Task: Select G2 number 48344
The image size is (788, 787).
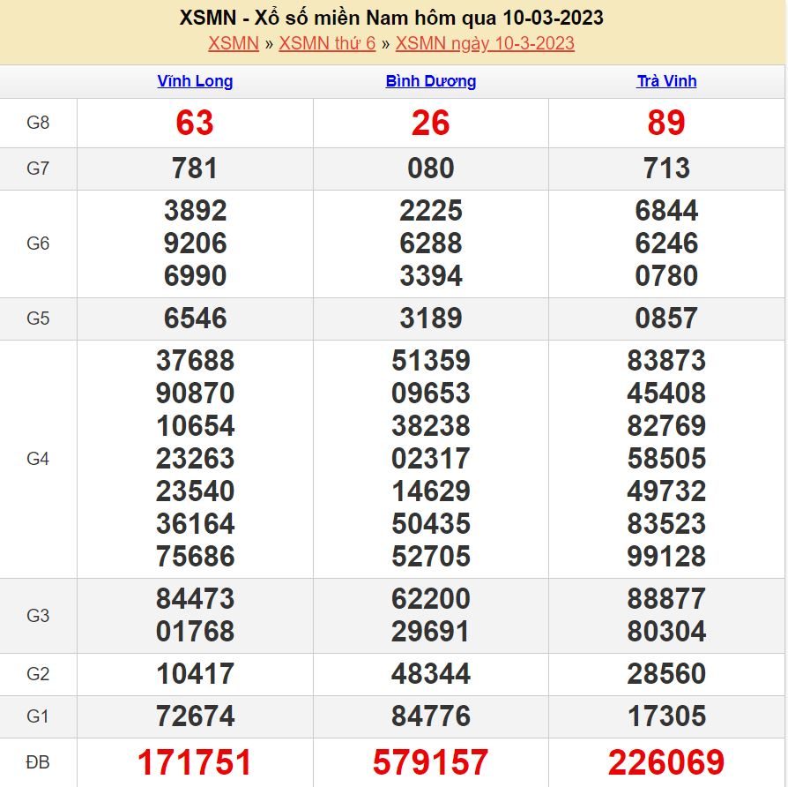Action: click(431, 674)
